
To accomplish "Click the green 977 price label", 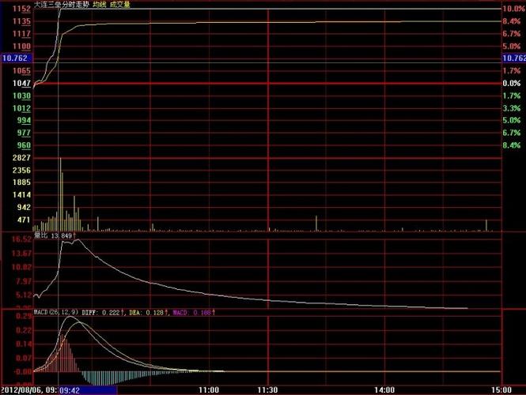I will [24, 133].
